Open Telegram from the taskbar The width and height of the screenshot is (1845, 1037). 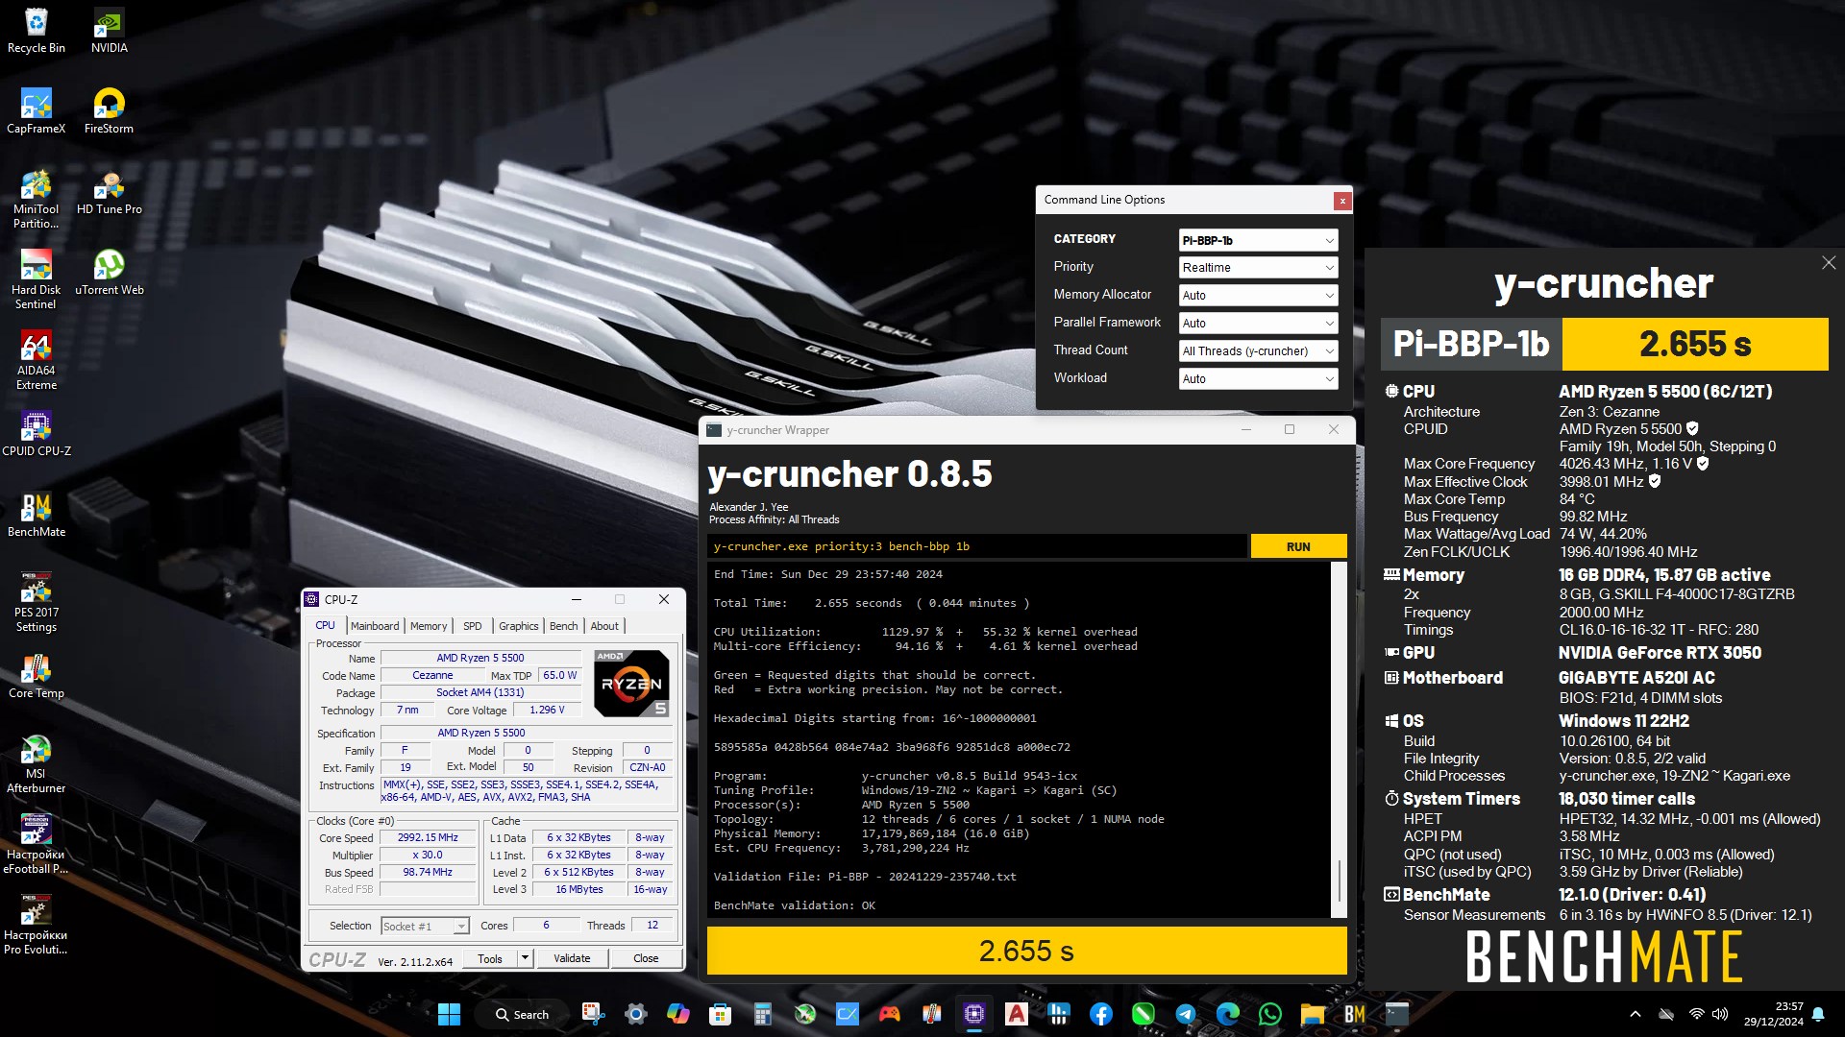click(1185, 1014)
